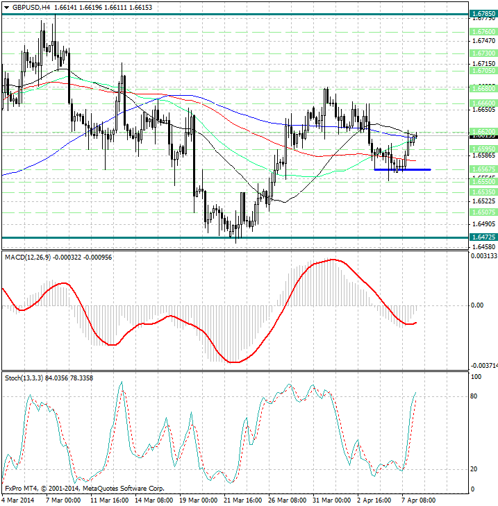Select the 1.67050 price level tag

coord(482,70)
